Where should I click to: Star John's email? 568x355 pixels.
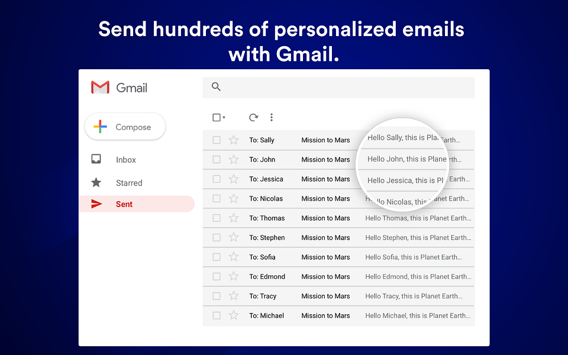tap(233, 159)
